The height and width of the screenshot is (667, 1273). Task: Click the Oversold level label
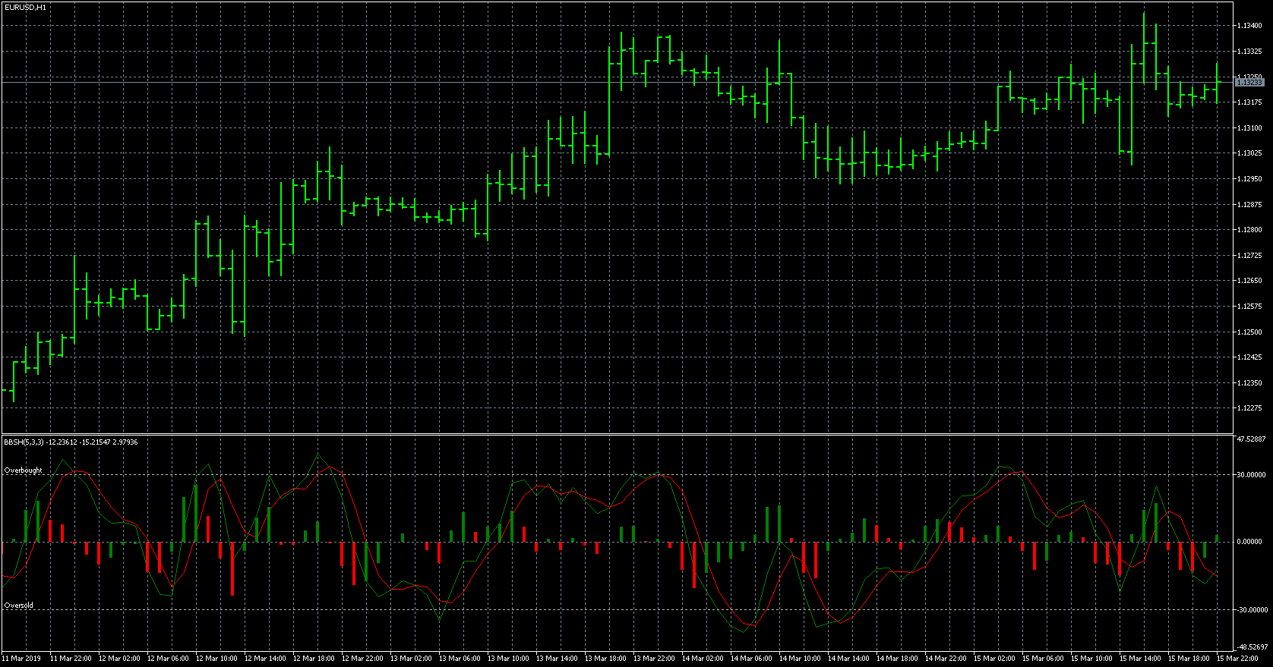tap(19, 606)
